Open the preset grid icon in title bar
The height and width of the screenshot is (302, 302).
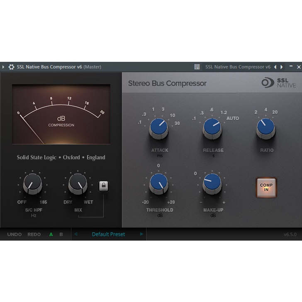[197, 67]
